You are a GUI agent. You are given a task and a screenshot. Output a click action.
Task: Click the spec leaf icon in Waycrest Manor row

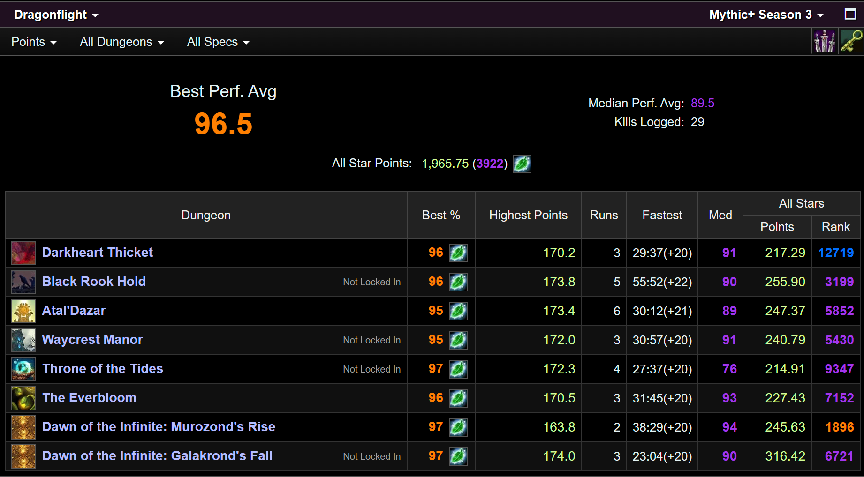click(x=458, y=340)
